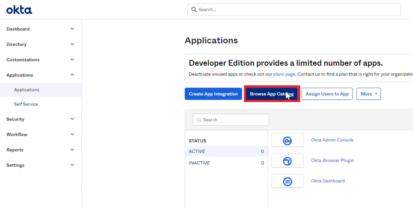Filter by ACTIVE status
The image size is (413, 208).
coord(226,151)
